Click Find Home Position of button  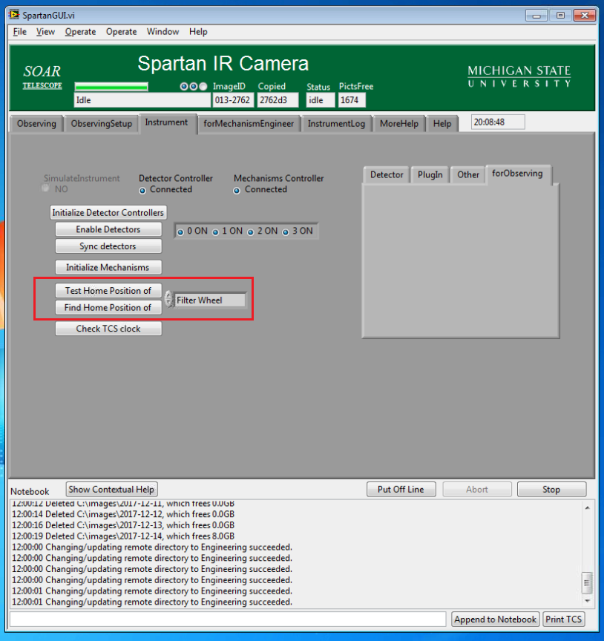coord(108,307)
